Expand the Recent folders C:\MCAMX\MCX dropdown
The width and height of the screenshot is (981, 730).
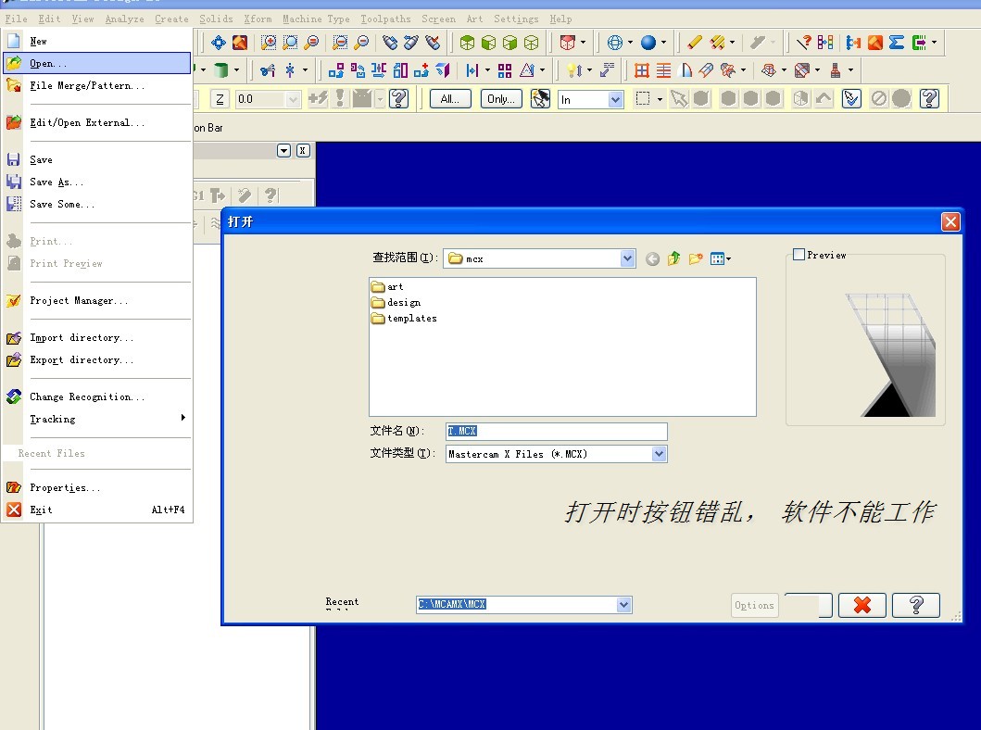pos(623,604)
